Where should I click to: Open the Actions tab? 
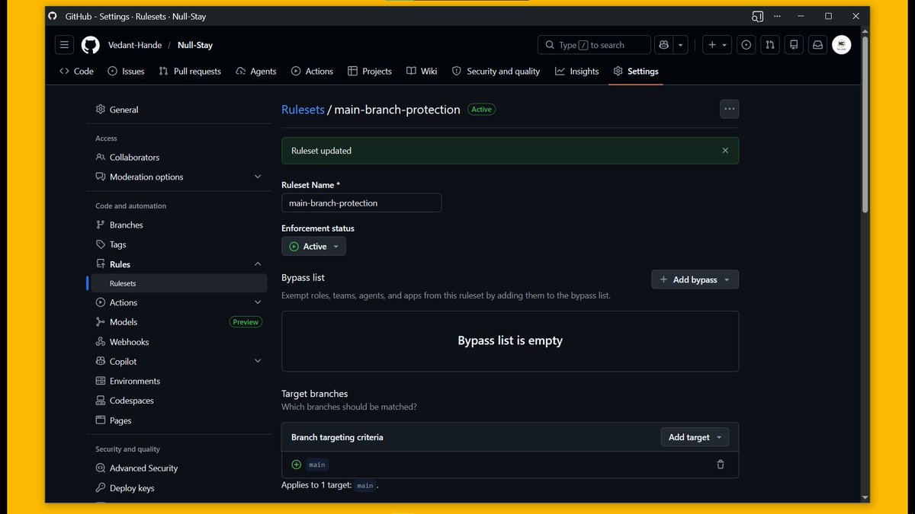(312, 71)
